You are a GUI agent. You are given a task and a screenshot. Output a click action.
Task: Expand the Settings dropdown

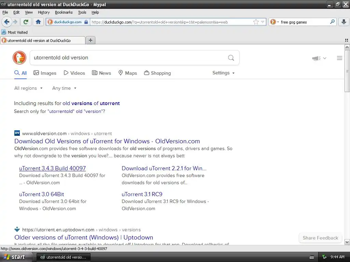tap(224, 73)
